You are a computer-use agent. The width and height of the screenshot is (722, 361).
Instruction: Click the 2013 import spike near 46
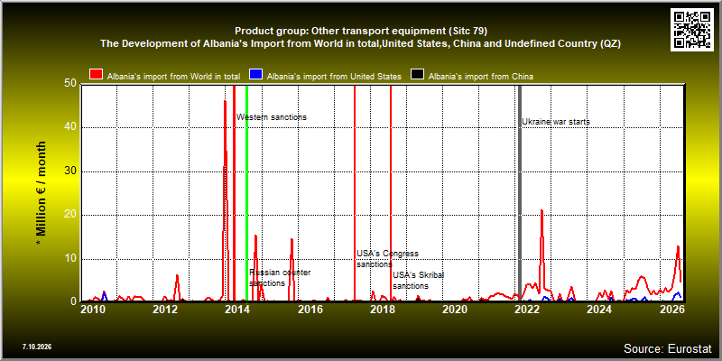click(x=225, y=102)
